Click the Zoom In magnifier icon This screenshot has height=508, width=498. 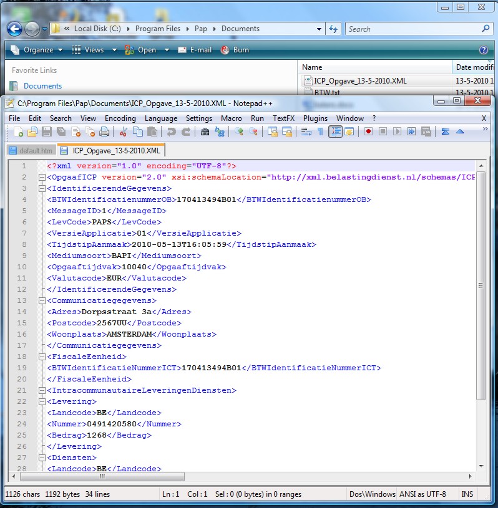(x=239, y=132)
